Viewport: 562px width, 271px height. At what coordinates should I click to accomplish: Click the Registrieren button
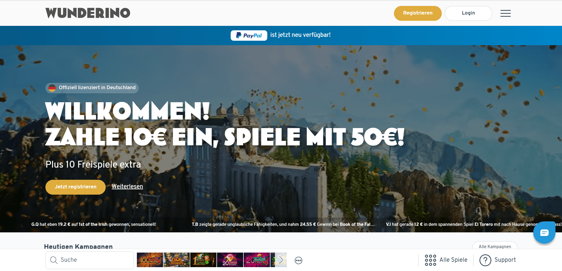[418, 13]
